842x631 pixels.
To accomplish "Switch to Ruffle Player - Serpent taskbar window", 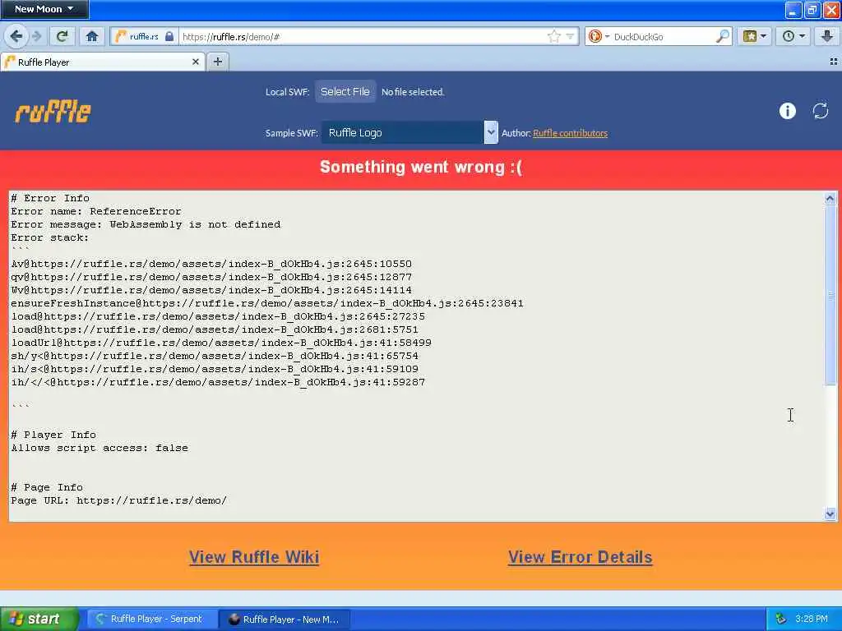I will [152, 619].
